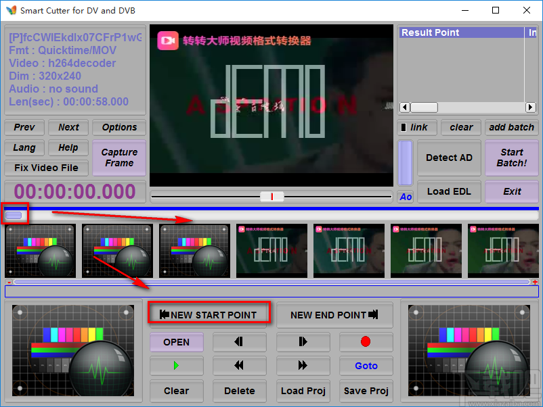Click the red minus zoom-out icon

click(9, 282)
